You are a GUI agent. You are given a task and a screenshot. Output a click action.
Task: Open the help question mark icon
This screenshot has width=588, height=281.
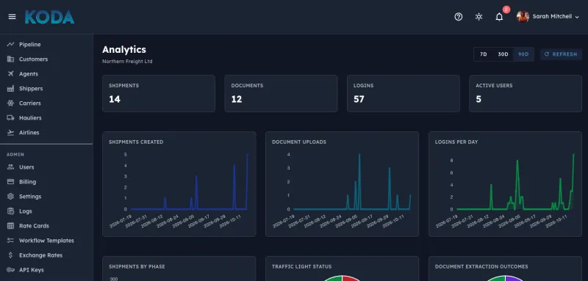tap(458, 17)
